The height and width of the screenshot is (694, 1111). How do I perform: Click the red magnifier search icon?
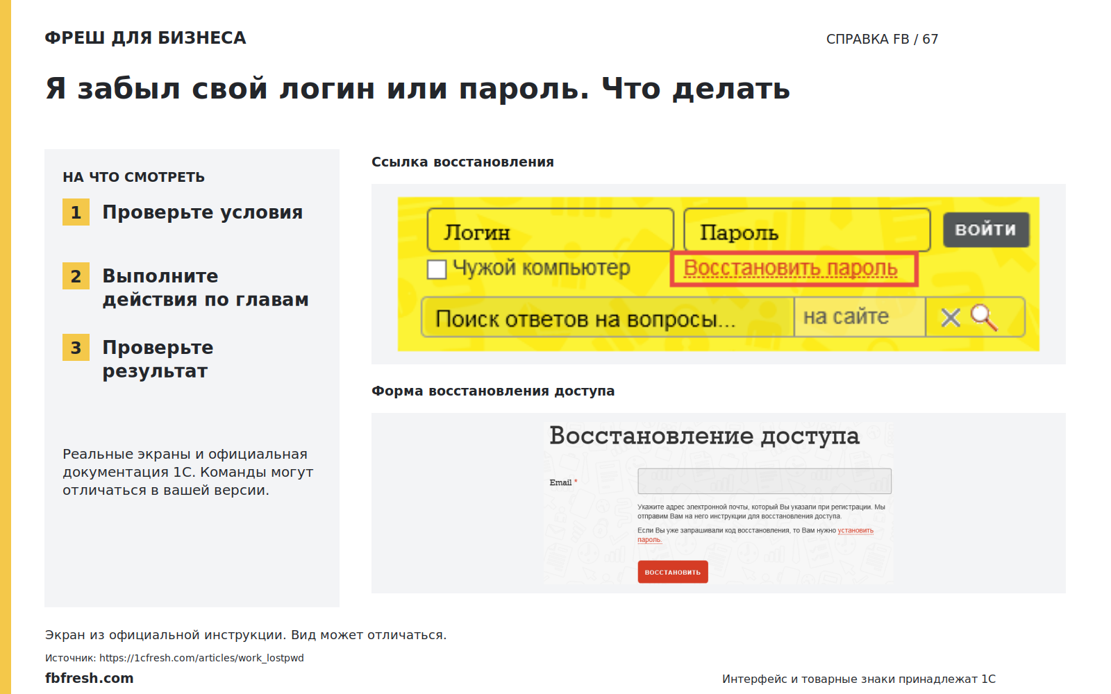[984, 318]
